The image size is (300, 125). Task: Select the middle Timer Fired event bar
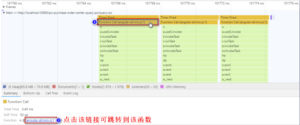189,17
